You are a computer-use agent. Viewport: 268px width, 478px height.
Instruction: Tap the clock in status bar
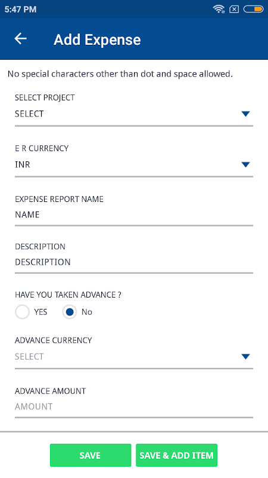coord(20,9)
